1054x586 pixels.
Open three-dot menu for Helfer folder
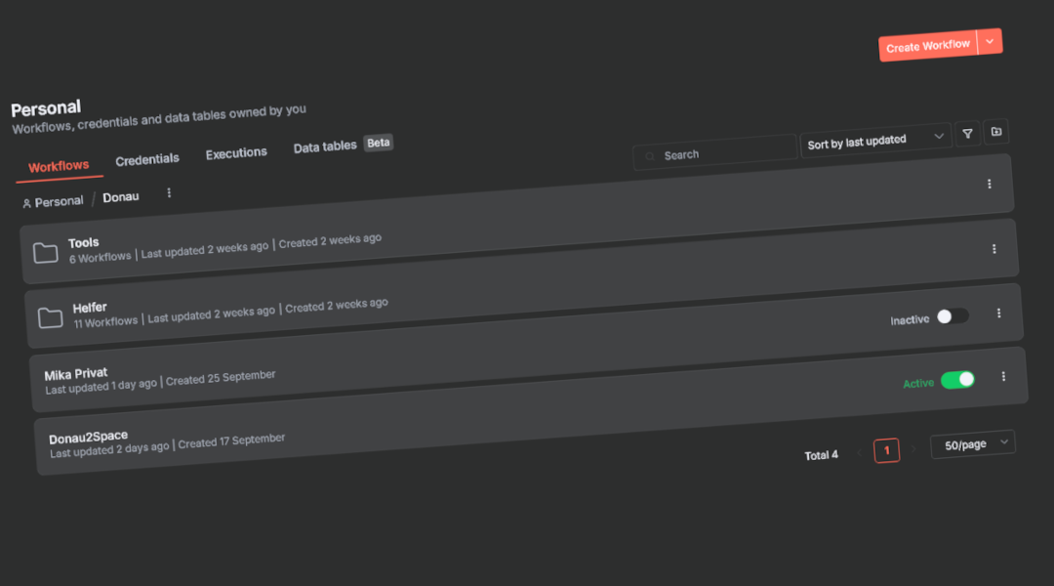[993, 249]
